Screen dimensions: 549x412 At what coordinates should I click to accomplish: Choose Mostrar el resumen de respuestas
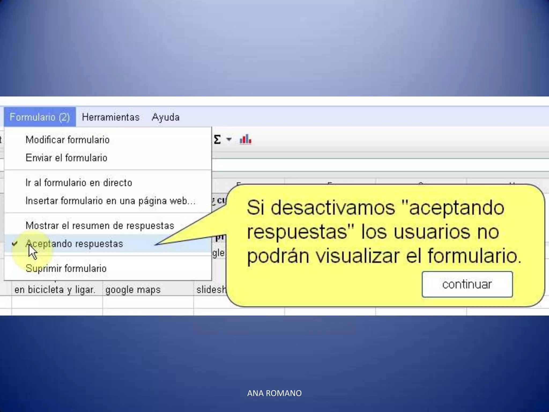[100, 226]
